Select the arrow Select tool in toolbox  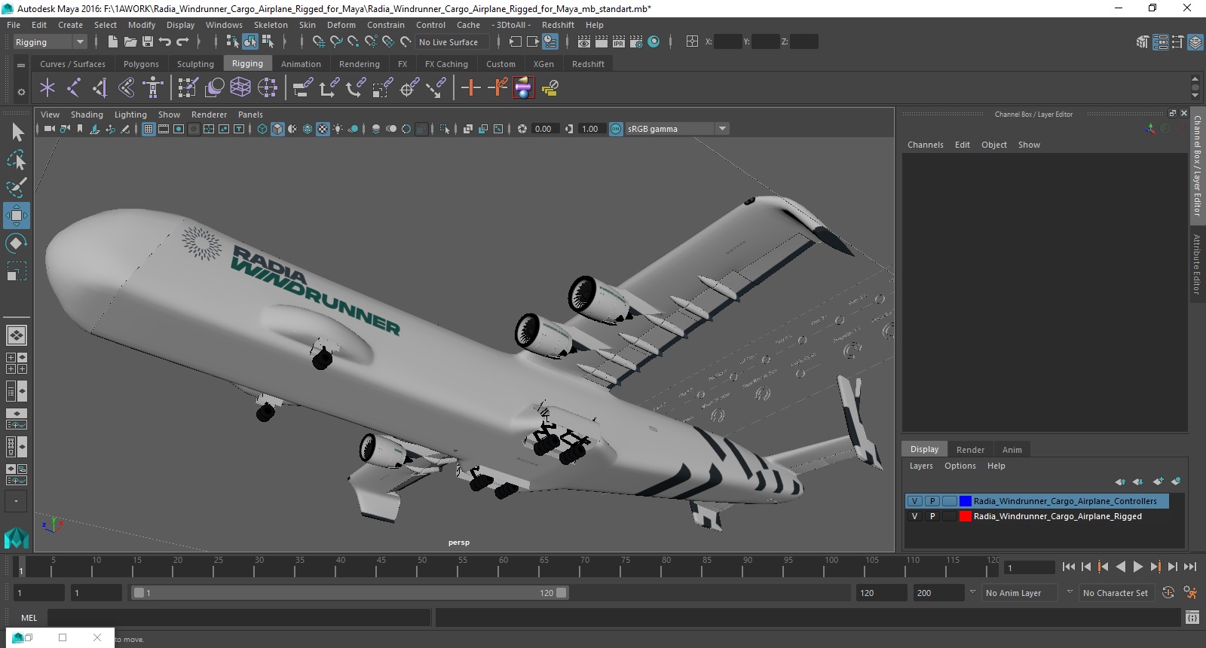17,133
